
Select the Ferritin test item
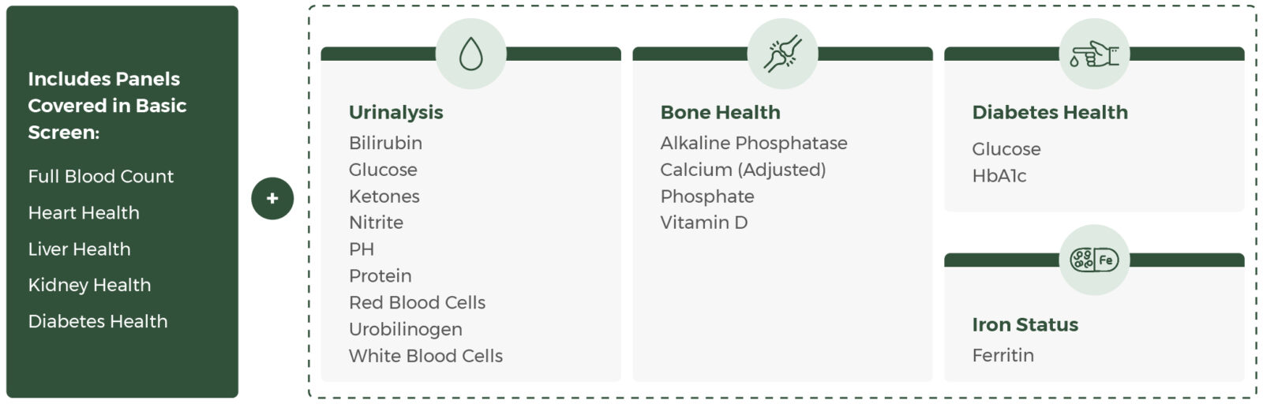[x=1003, y=355]
